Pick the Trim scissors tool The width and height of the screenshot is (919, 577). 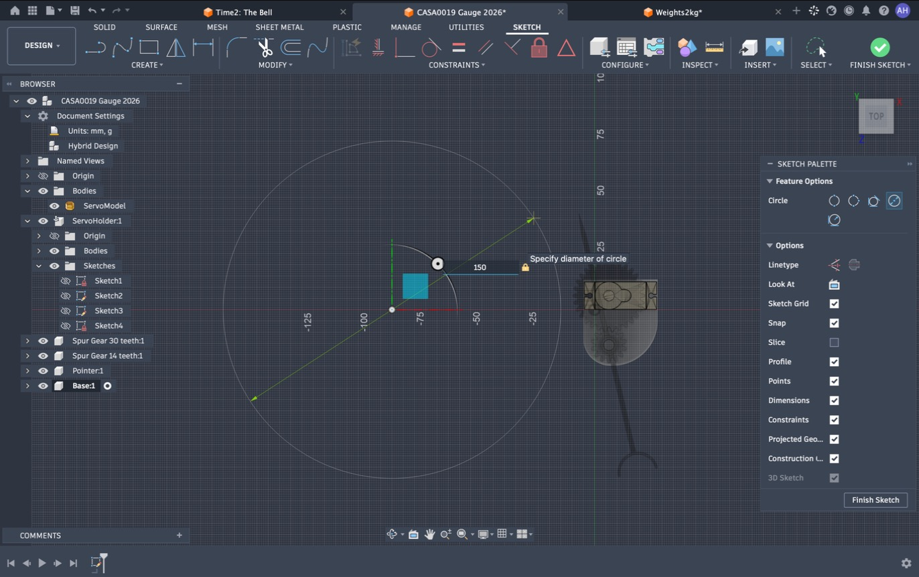click(x=264, y=48)
